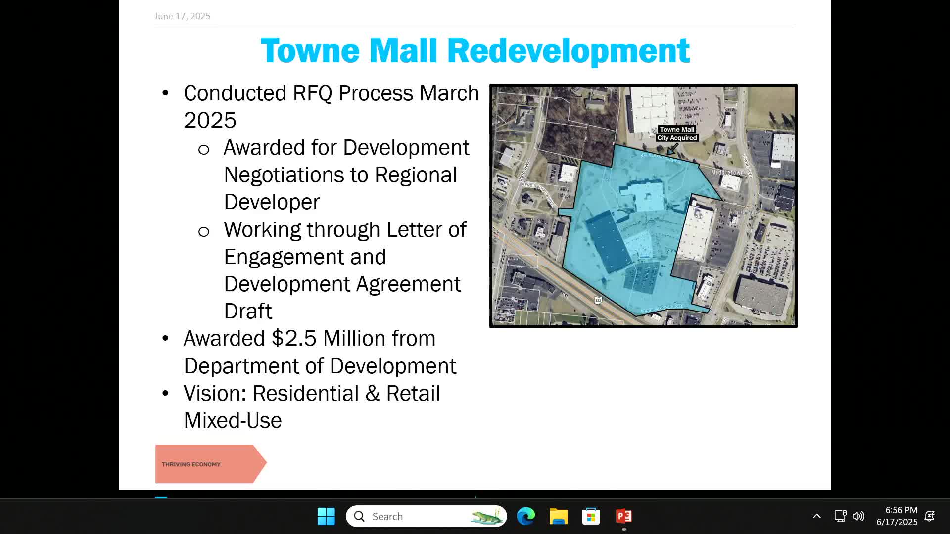Click the volume speaker icon
The height and width of the screenshot is (534, 950).
[858, 516]
